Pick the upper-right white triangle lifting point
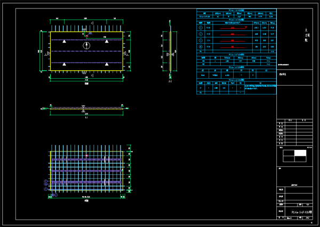The image size is (320, 227). [107, 41]
